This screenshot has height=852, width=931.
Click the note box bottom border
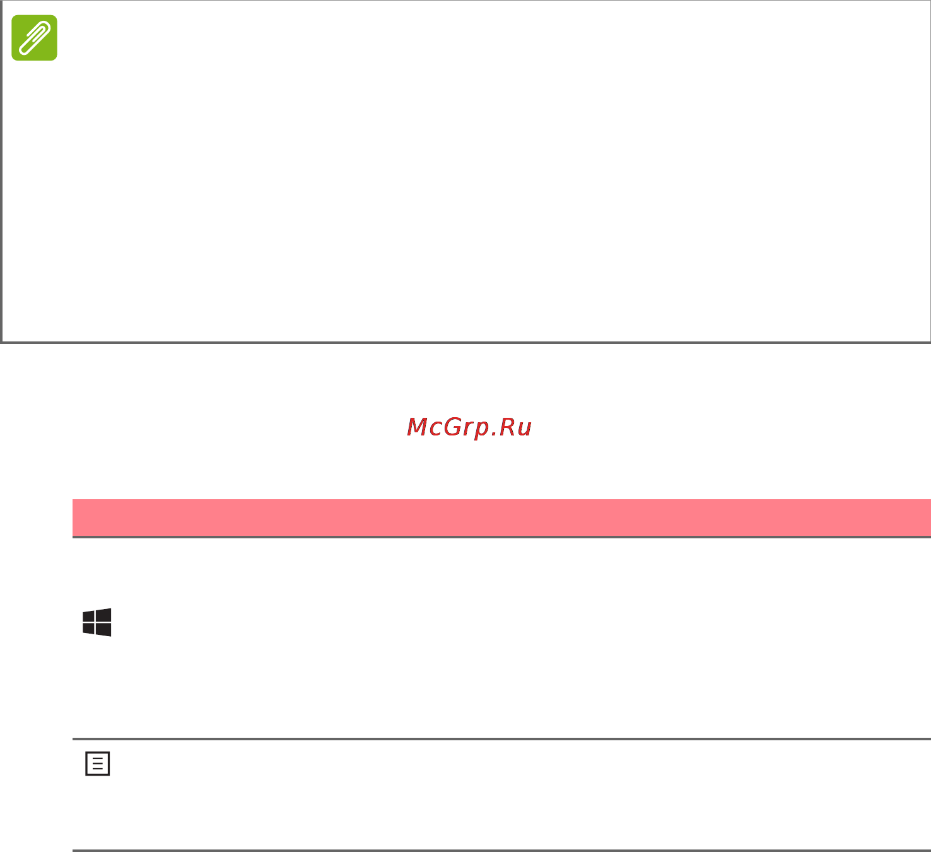pyautogui.click(x=465, y=343)
